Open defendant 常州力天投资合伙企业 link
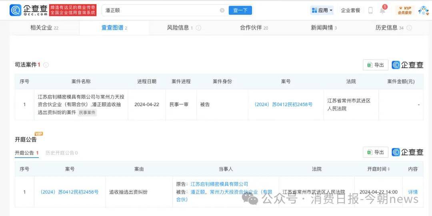The width and height of the screenshot is (432, 216). (241, 192)
